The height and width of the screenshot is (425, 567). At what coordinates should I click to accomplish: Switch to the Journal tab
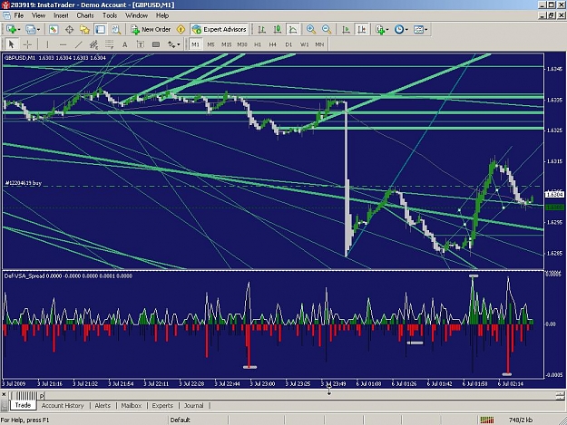pos(194,405)
